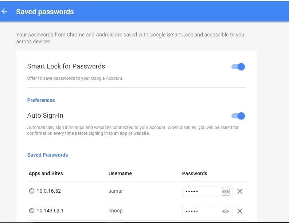Open the 10.143.52.1 site entry
The image size is (289, 223).
(50, 211)
